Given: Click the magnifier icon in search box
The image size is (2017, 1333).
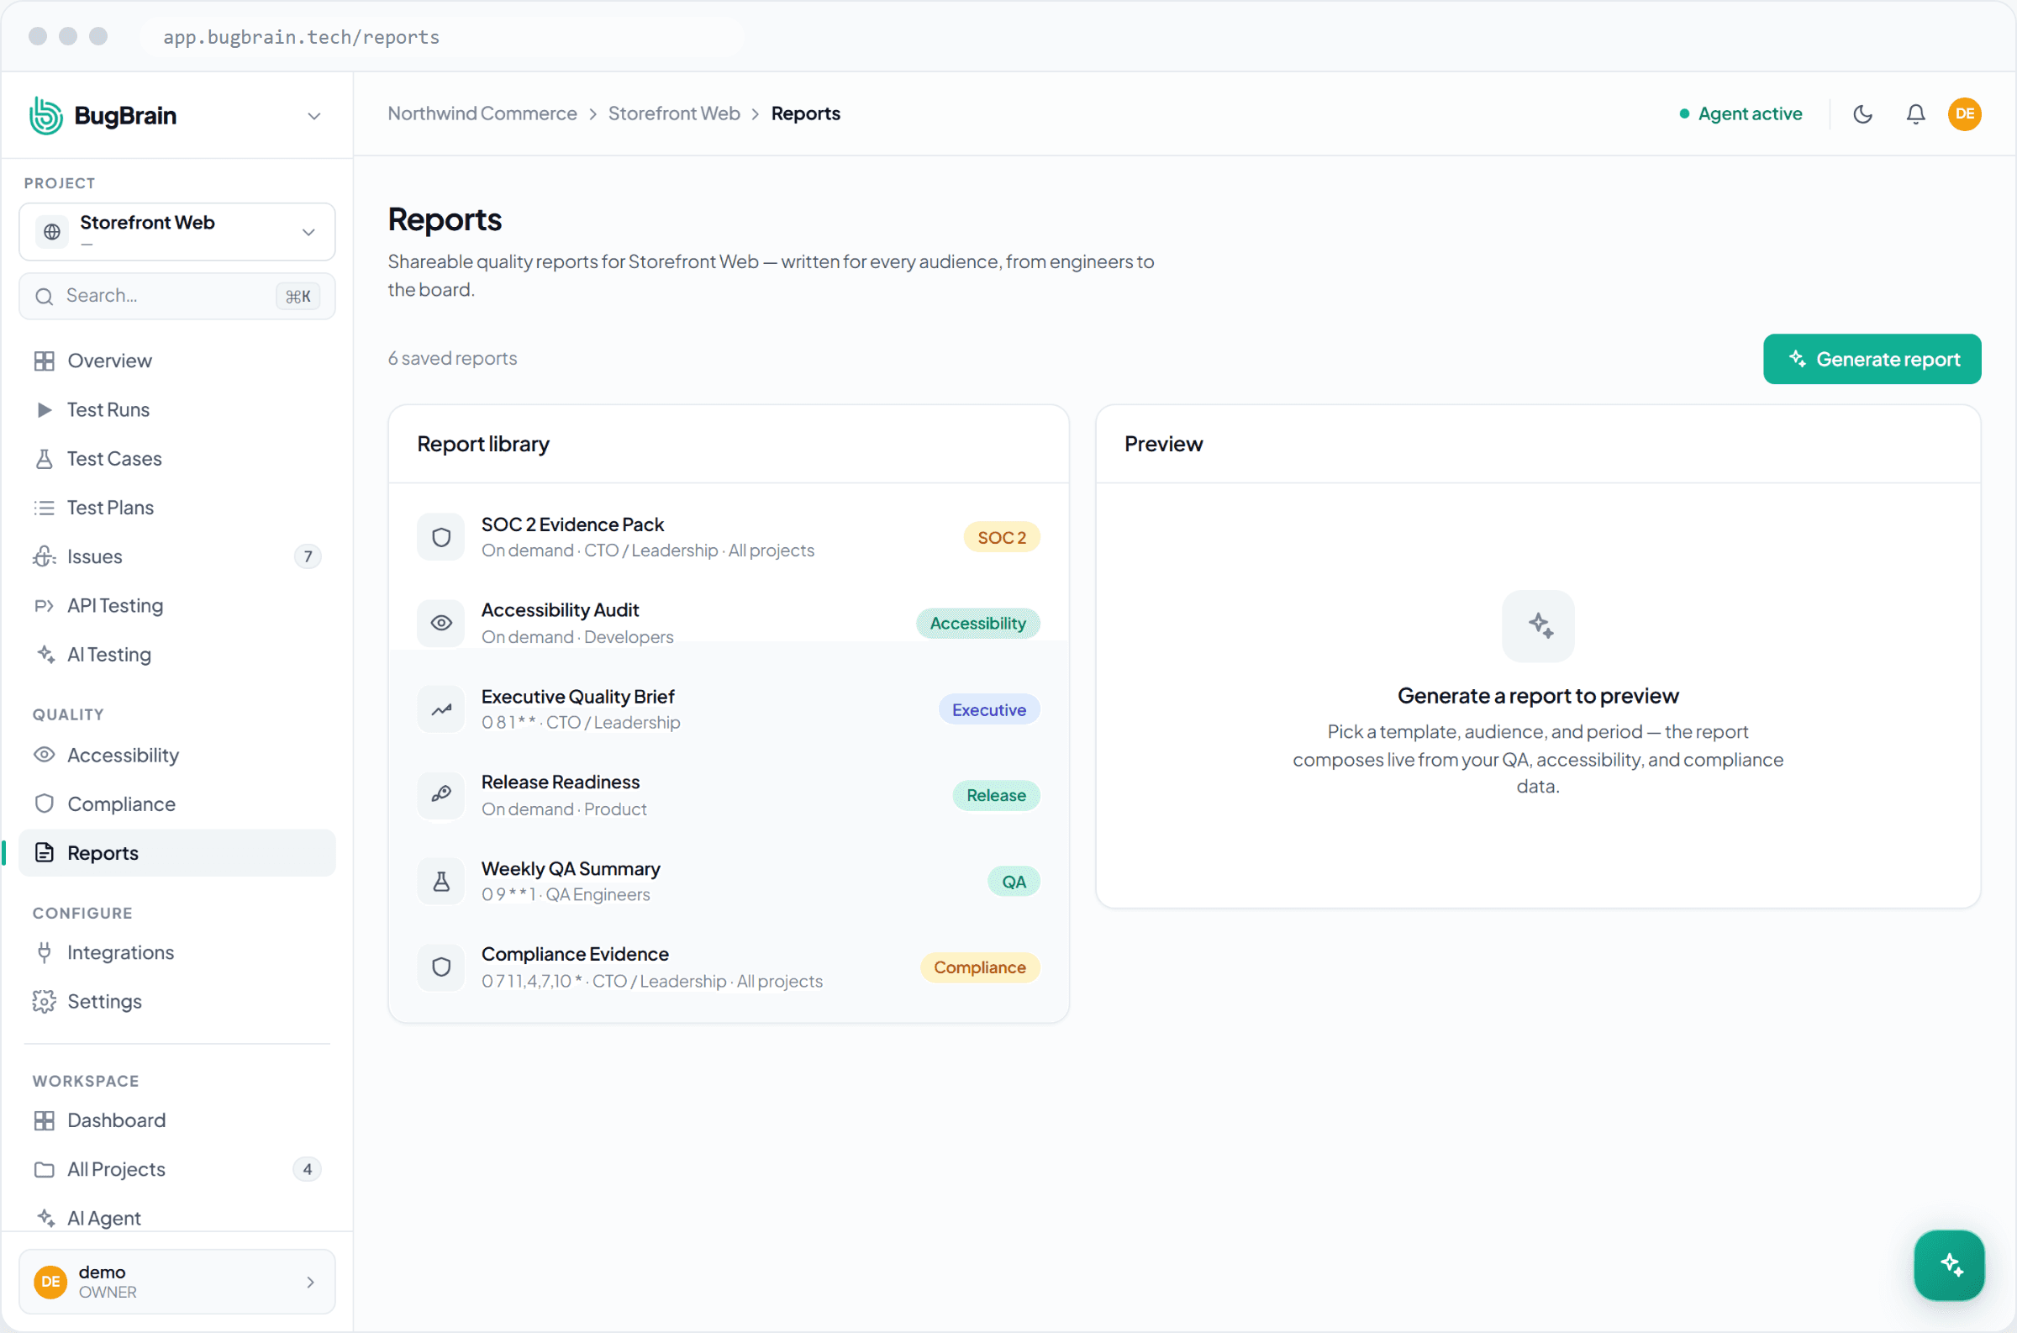Looking at the screenshot, I should (x=45, y=296).
